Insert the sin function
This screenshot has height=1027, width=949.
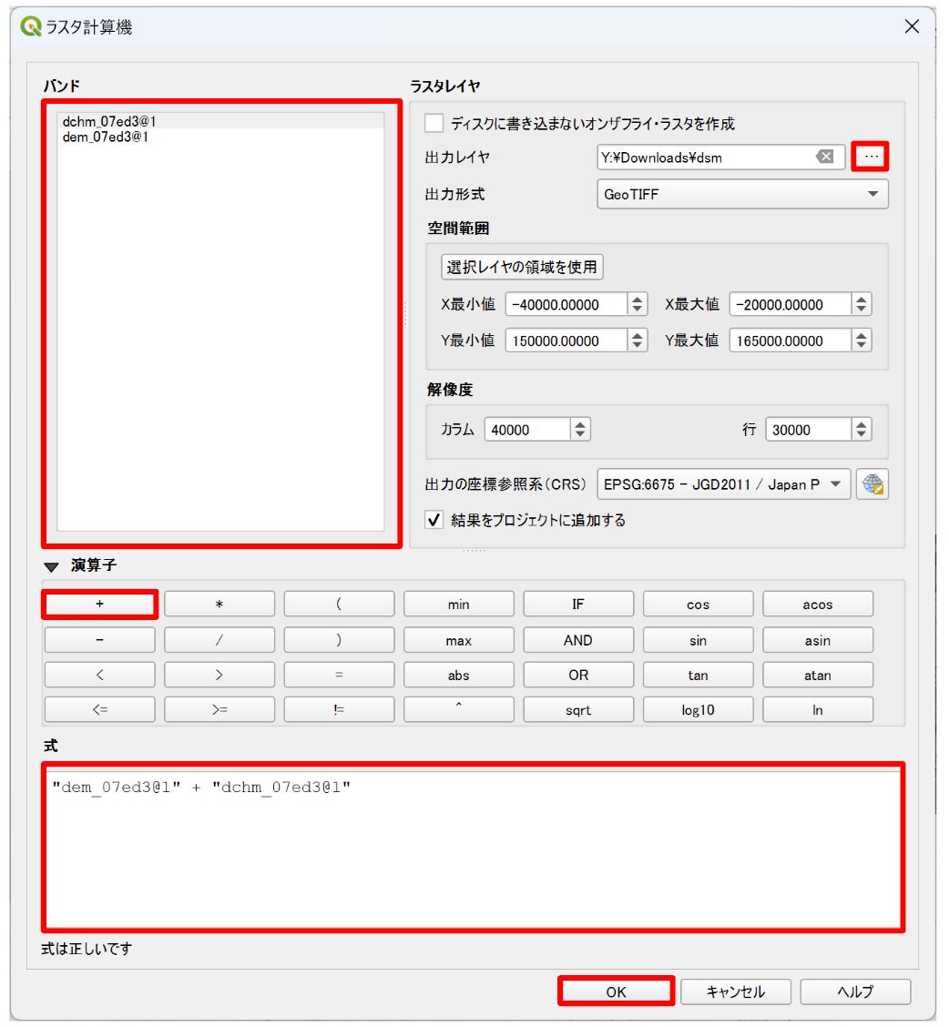coord(698,640)
